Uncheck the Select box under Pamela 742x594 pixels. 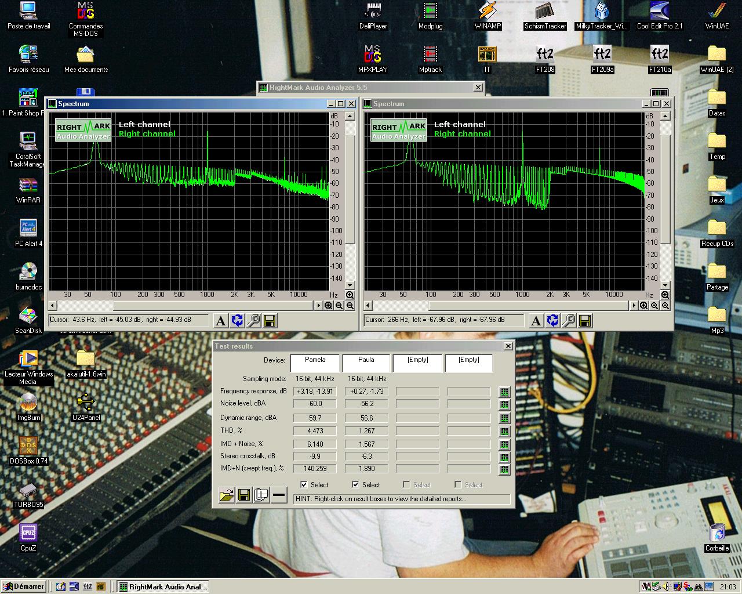(x=304, y=484)
